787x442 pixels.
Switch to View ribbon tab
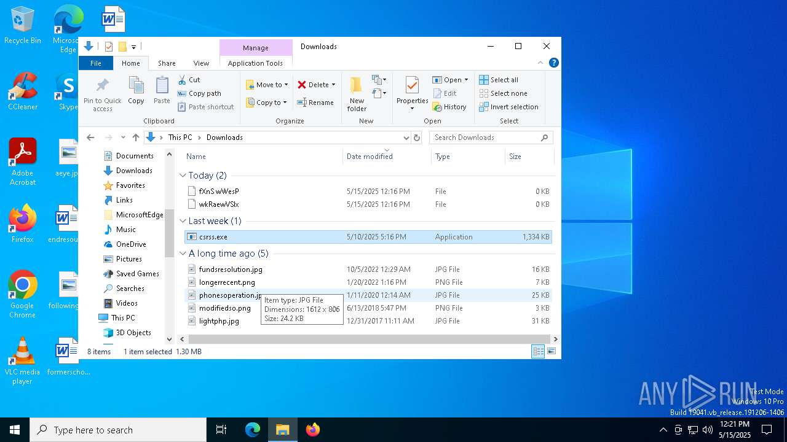(201, 63)
